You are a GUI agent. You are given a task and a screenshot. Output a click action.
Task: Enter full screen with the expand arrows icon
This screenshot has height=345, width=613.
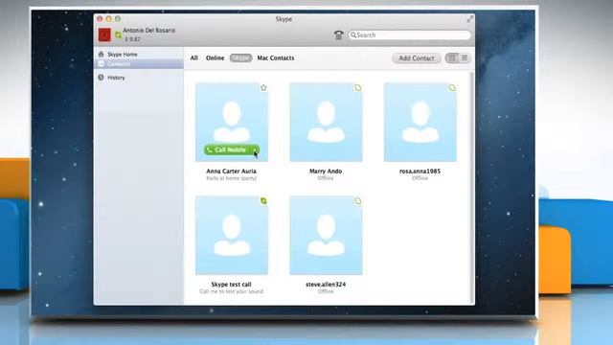tap(469, 19)
